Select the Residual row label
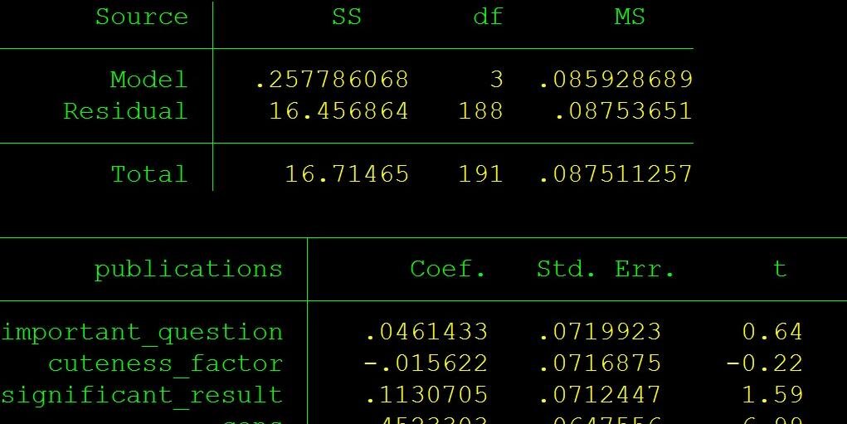 click(126, 110)
